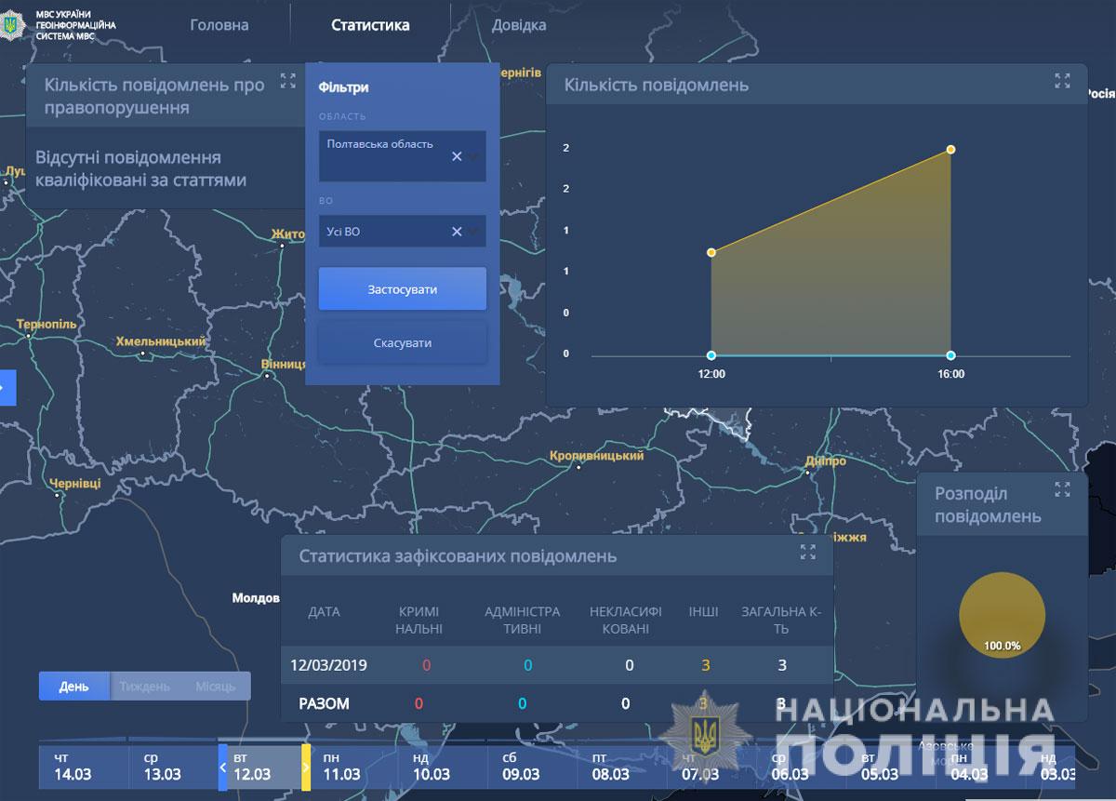Screen dimensions: 1116x801
Task: Click the cyan data point at 12:00
Action: (711, 355)
